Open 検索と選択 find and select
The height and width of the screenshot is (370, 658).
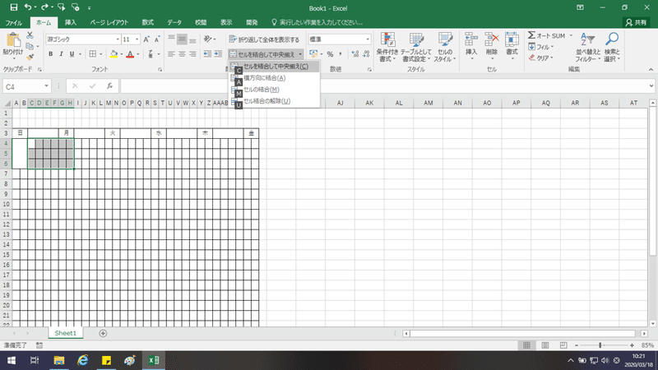(612, 48)
